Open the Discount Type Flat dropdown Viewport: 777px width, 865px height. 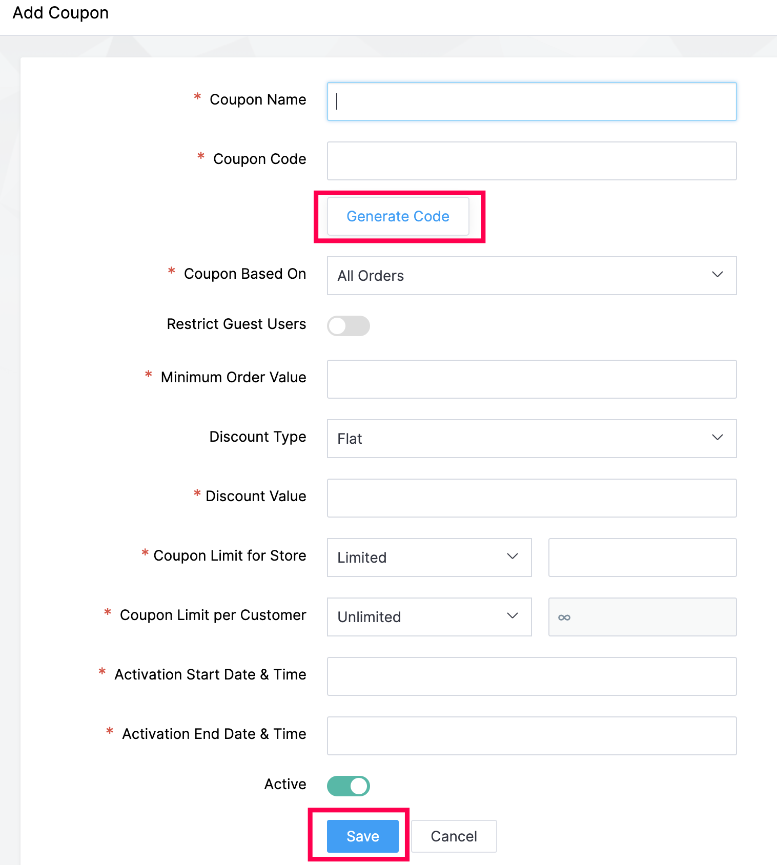[531, 439]
